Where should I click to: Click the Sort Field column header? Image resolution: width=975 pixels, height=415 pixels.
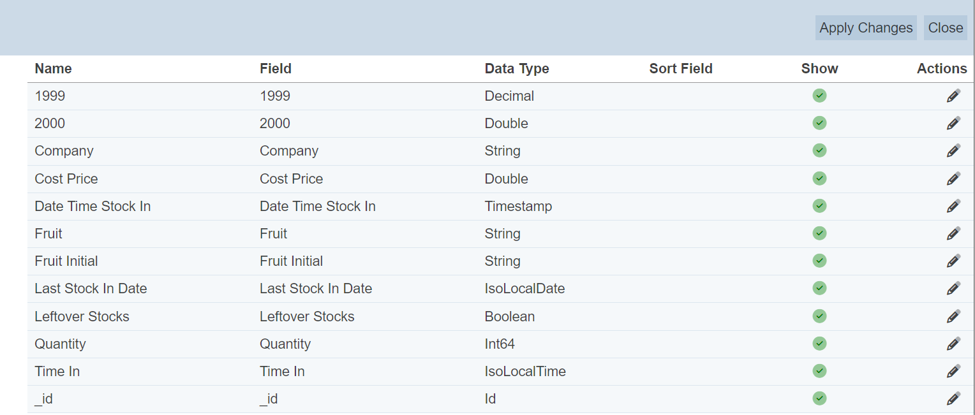(680, 69)
